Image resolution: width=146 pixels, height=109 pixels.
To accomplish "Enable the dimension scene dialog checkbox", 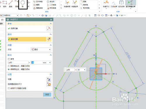I will tap(9, 88).
